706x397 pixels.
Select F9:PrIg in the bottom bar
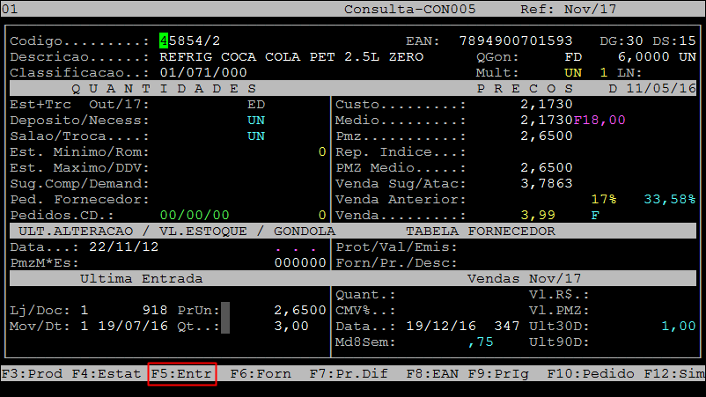[x=498, y=373]
